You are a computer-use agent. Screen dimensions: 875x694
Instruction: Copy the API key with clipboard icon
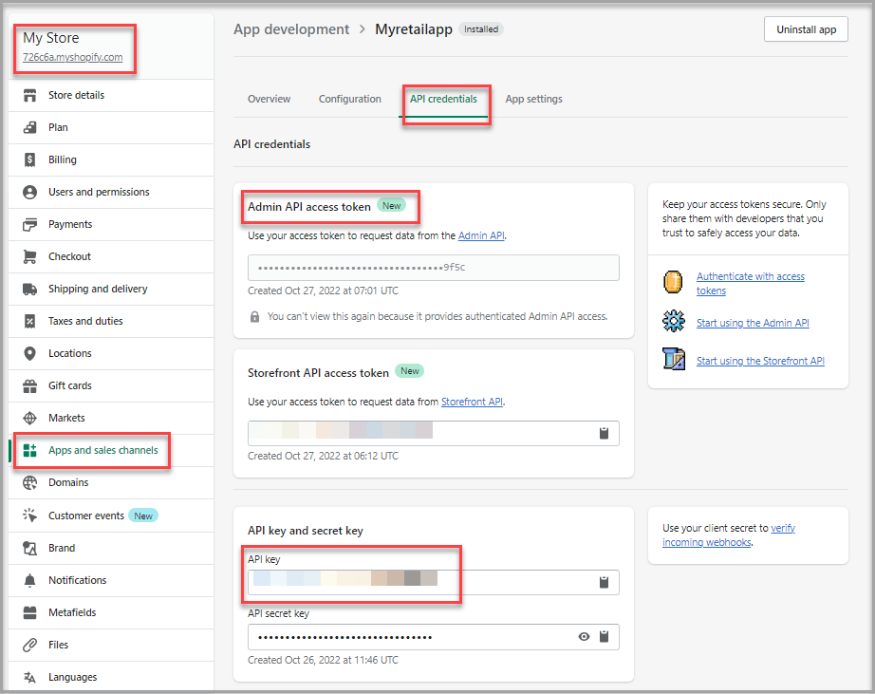coord(604,582)
